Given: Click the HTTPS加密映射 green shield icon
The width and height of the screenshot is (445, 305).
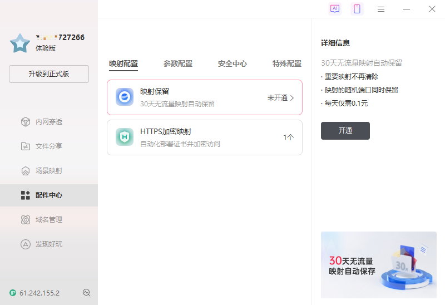Looking at the screenshot, I should point(125,137).
